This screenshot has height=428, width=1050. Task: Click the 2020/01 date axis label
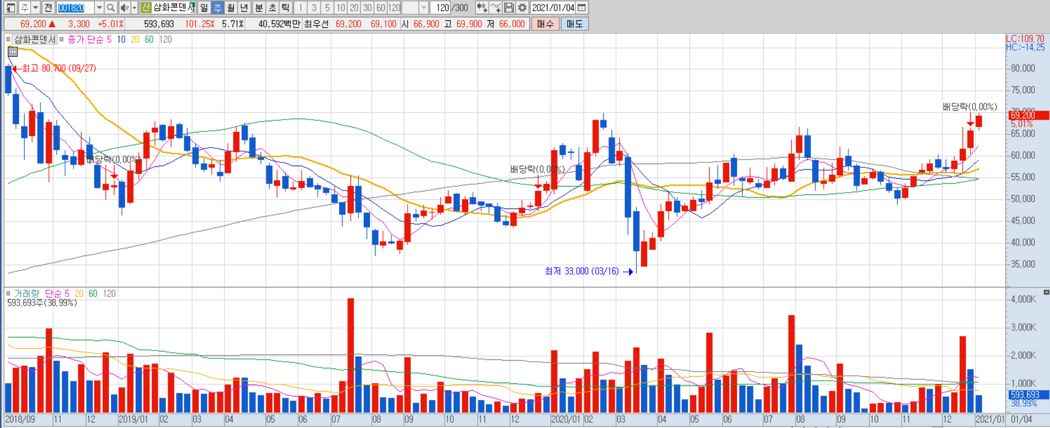pyautogui.click(x=566, y=420)
